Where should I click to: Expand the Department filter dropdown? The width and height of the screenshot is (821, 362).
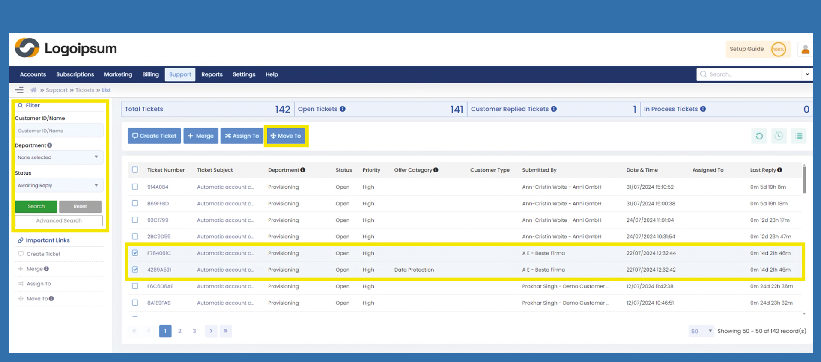click(x=59, y=157)
